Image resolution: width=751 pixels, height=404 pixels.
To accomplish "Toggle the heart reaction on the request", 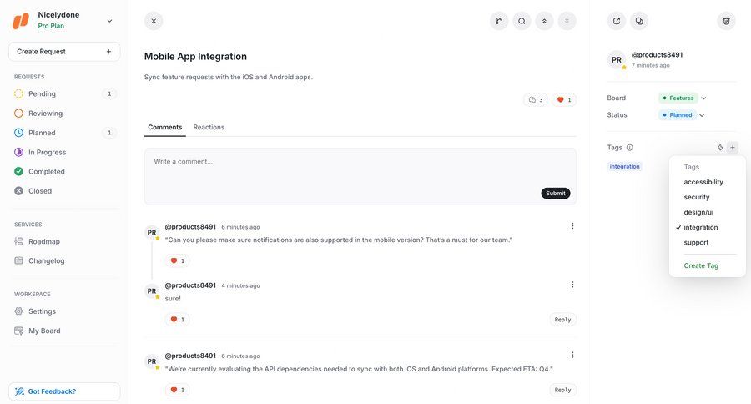I will 564,100.
